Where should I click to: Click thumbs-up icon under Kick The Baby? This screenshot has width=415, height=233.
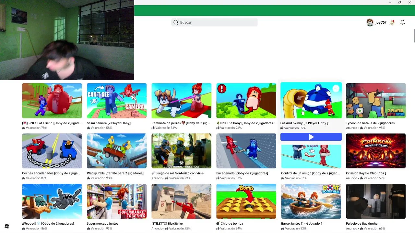click(218, 128)
